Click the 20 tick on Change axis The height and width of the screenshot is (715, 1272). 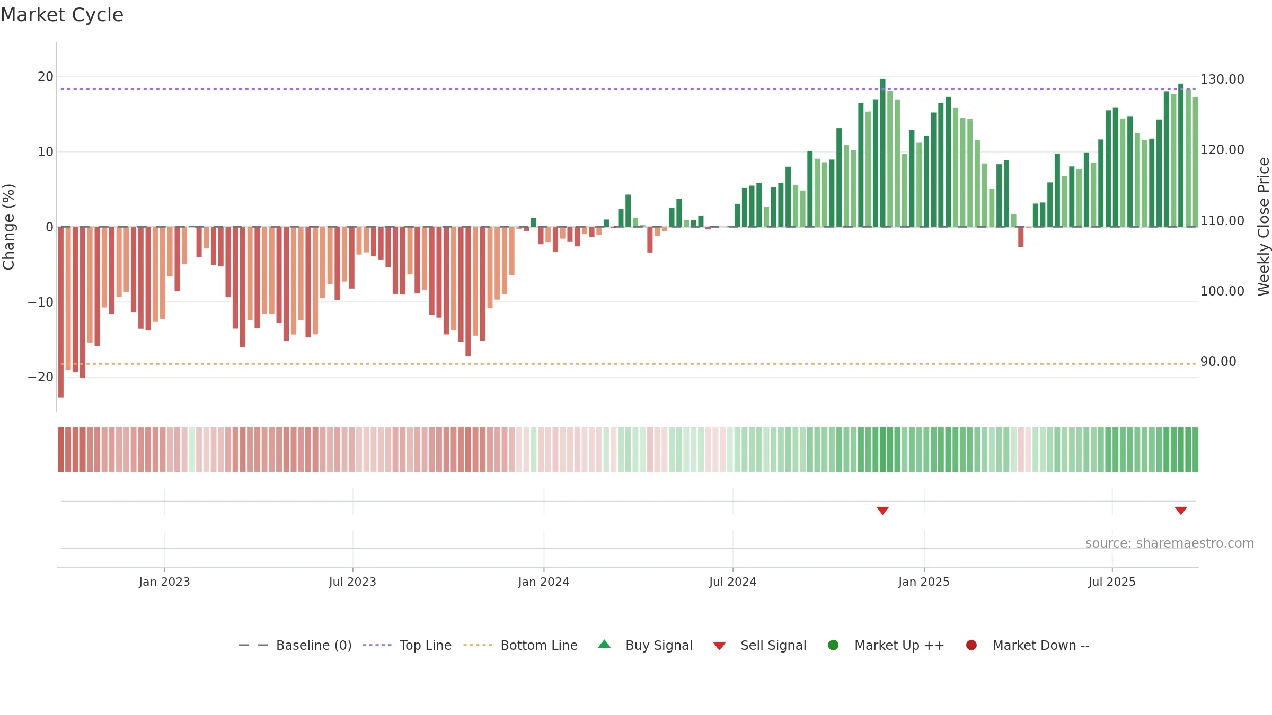pos(46,77)
